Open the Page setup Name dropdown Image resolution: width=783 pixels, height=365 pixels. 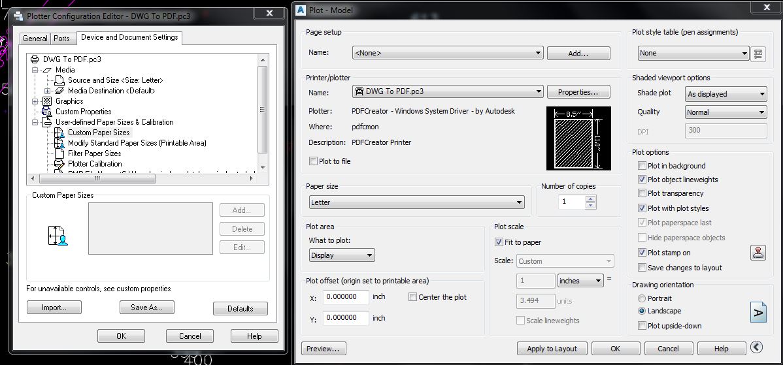(x=448, y=53)
